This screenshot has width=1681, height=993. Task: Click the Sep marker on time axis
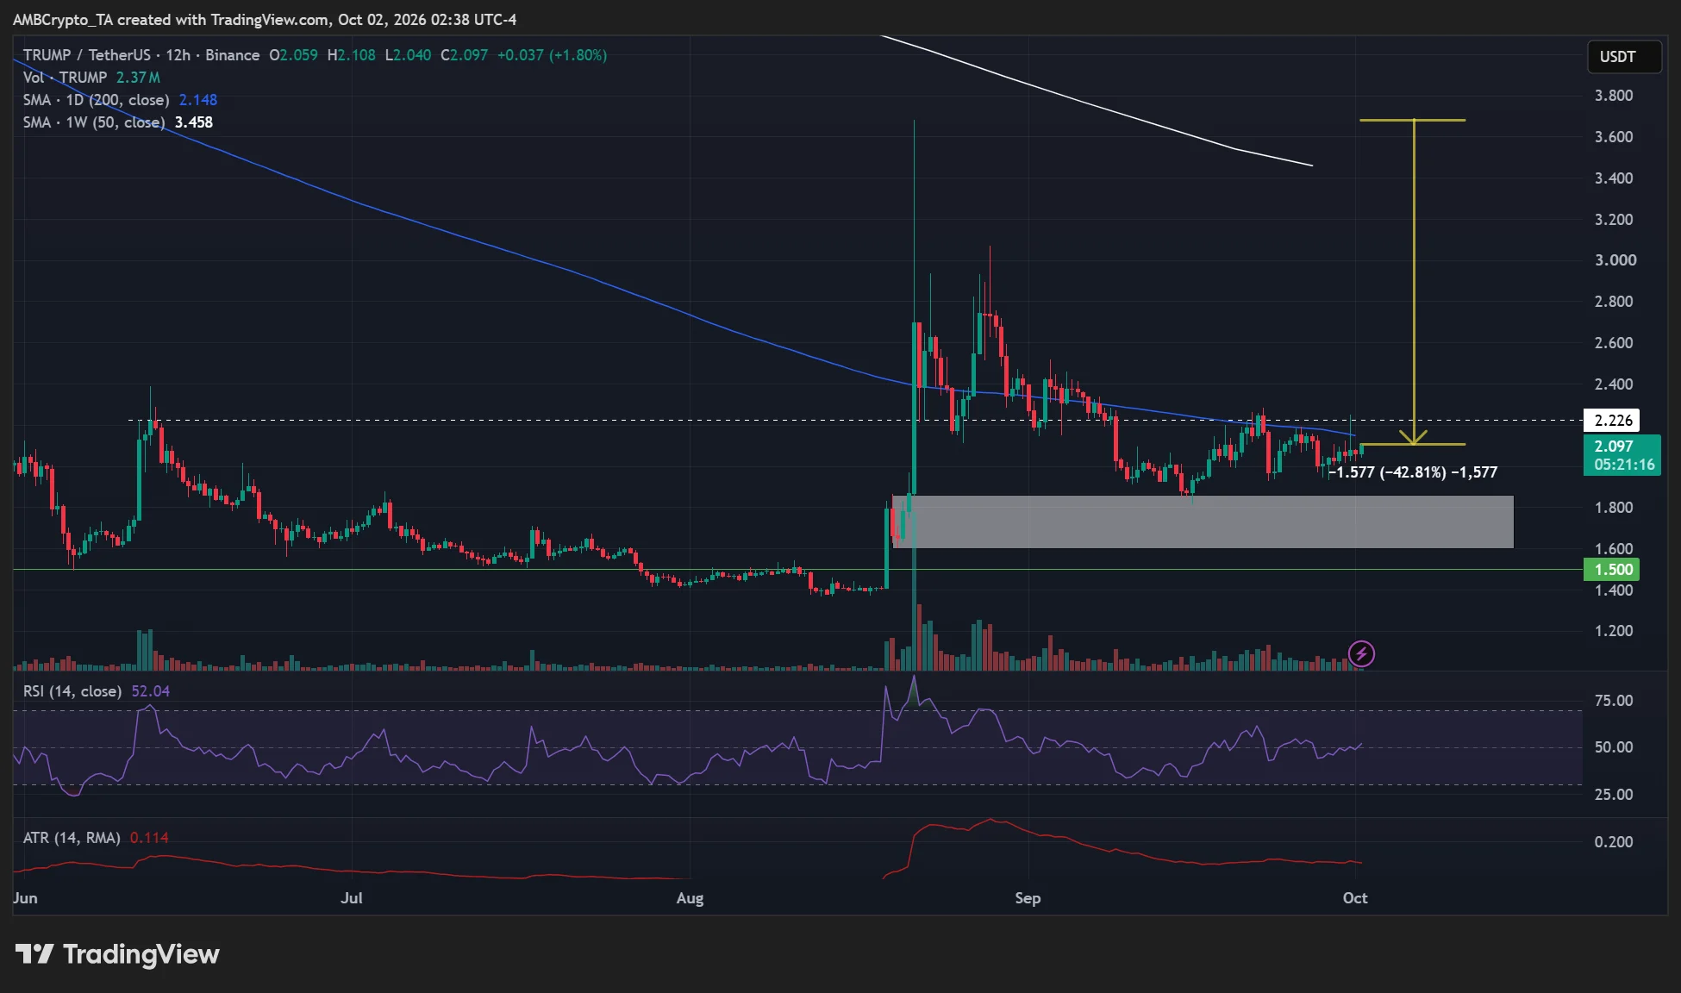tap(1028, 898)
